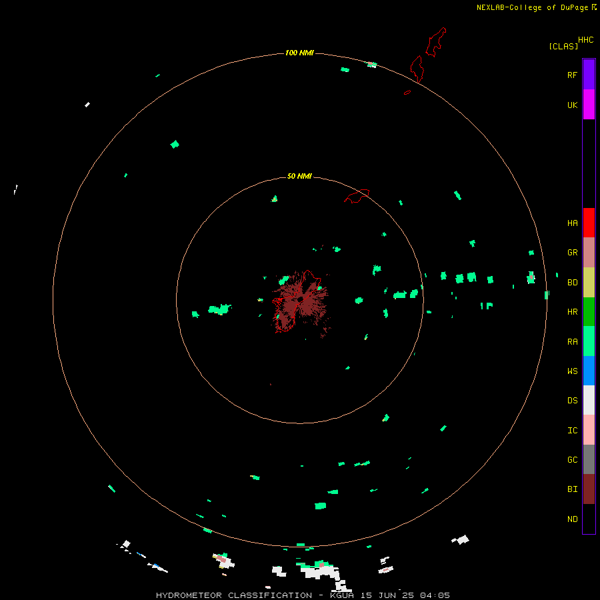Click the '15 JUN 25 04:05' timestamp
Image resolution: width=600 pixels, height=600 pixels.
coord(405,595)
